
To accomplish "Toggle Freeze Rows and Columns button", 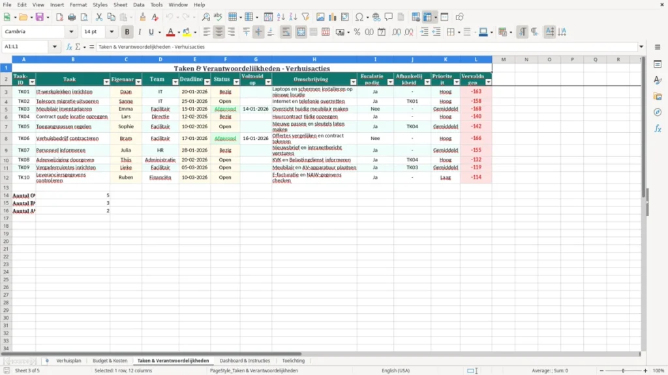I will (x=427, y=17).
